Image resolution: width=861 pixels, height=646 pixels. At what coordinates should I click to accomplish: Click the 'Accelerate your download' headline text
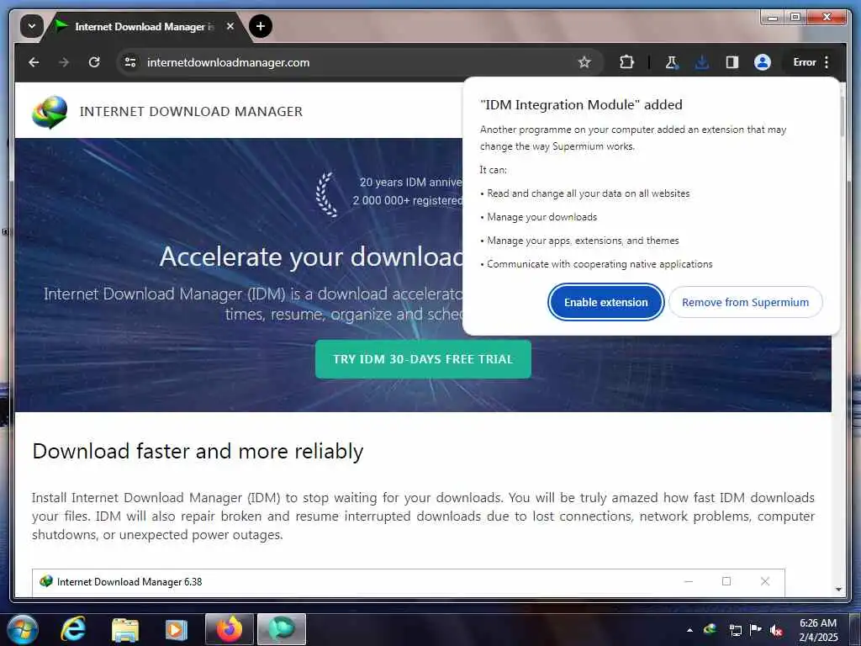(x=311, y=257)
